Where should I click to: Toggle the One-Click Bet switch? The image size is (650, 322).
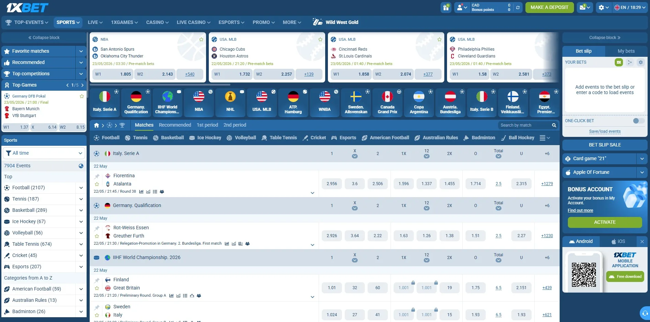point(638,121)
